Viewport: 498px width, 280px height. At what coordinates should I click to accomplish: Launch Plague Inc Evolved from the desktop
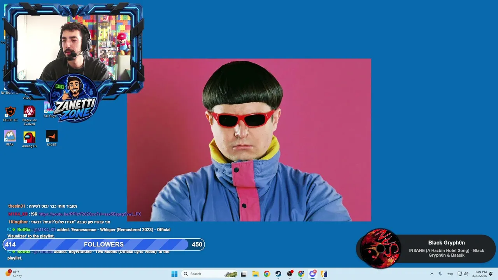point(29,115)
